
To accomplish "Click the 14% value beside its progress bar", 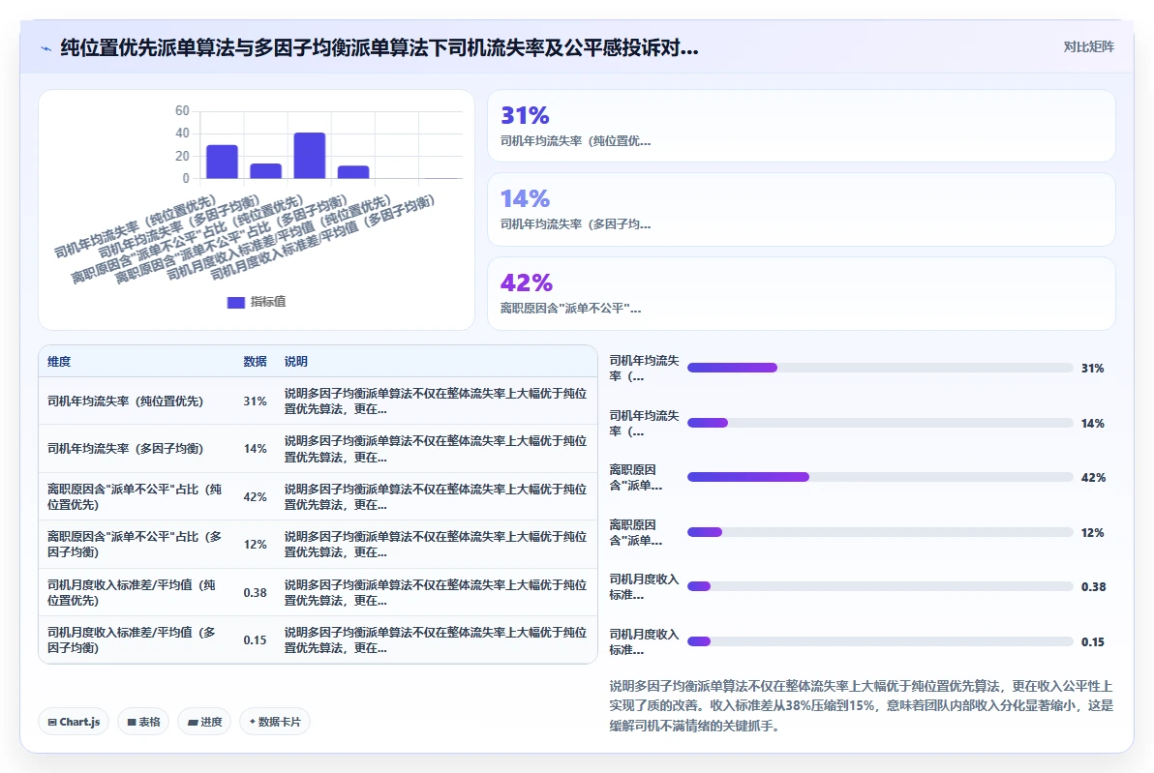I will 1092,423.
